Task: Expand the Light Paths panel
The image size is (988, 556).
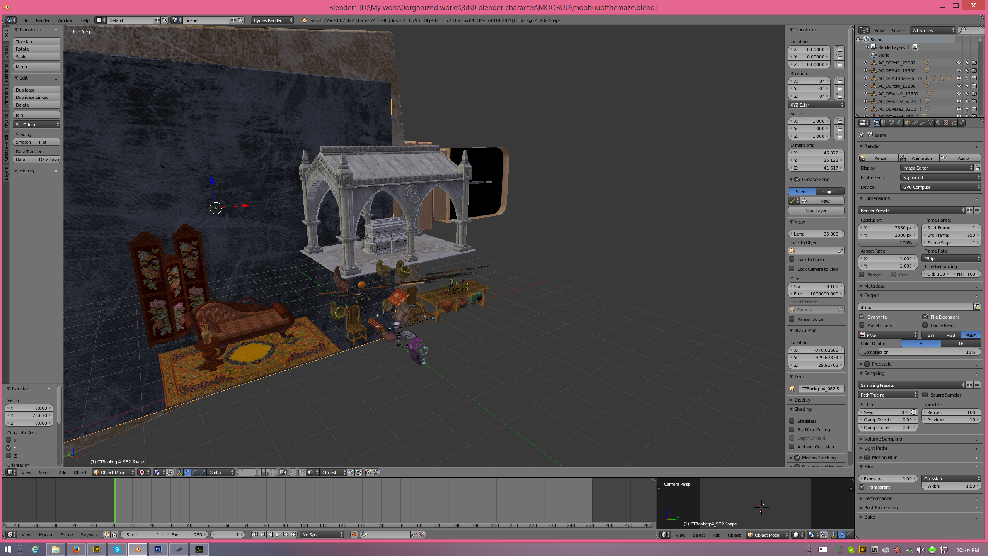Action: (x=876, y=448)
